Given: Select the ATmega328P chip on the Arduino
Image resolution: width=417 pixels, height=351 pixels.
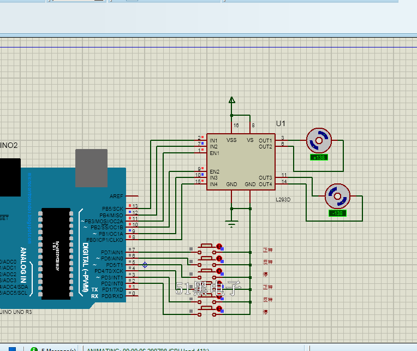Looking at the screenshot, I should tap(56, 254).
